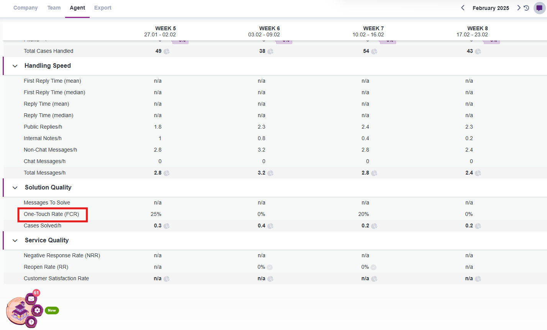Viewport: 547px width, 330px height.
Task: Open the gear settings icon in the game widget
Action: tap(37, 310)
